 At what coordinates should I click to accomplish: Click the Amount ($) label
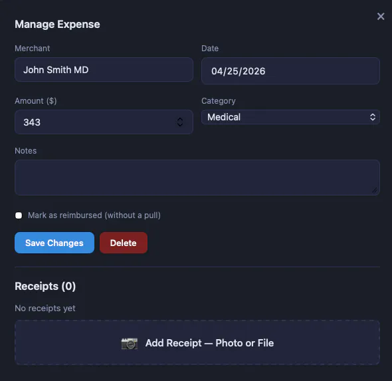coord(36,101)
